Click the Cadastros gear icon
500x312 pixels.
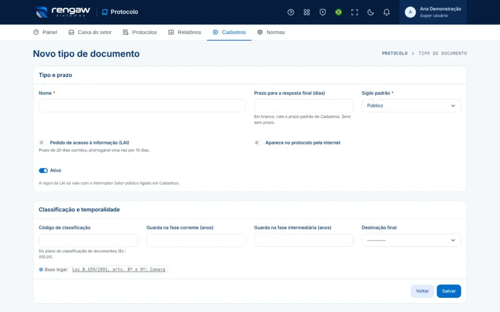tap(215, 32)
